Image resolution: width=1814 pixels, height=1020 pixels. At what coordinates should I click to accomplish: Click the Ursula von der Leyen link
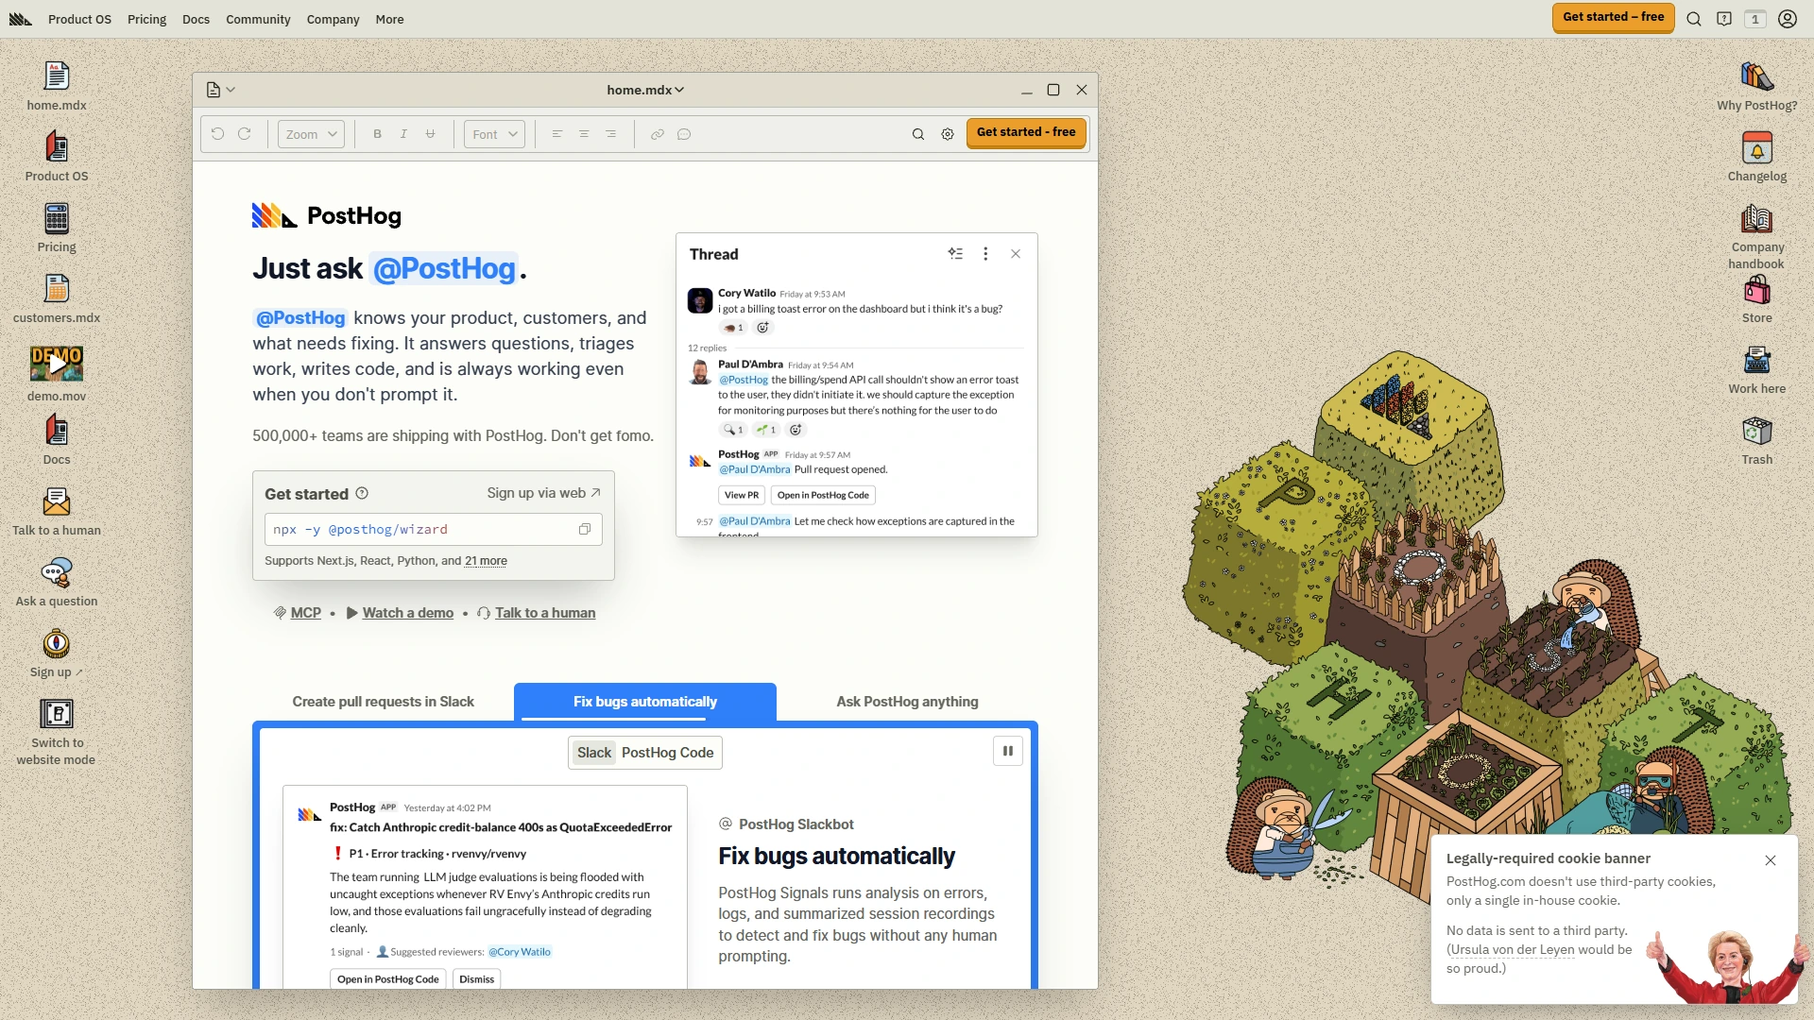(x=1513, y=950)
